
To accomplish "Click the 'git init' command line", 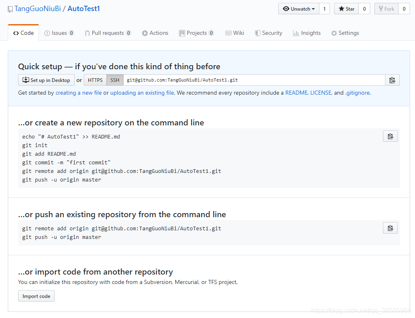I will [34, 145].
